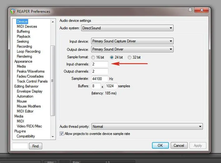Open Fades/Crossfades preferences

click(x=30, y=76)
